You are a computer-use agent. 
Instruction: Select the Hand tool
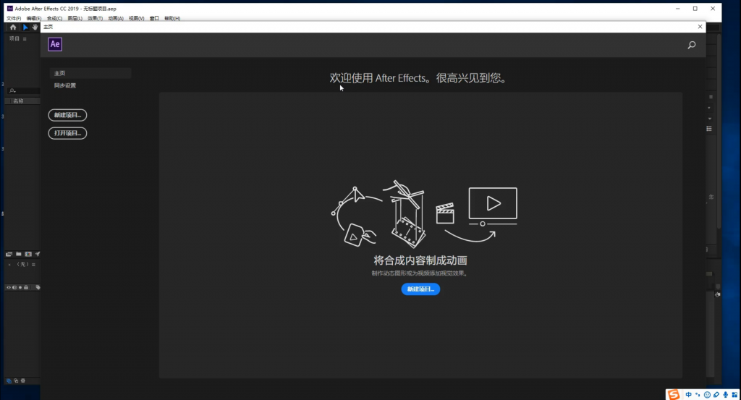pos(35,27)
